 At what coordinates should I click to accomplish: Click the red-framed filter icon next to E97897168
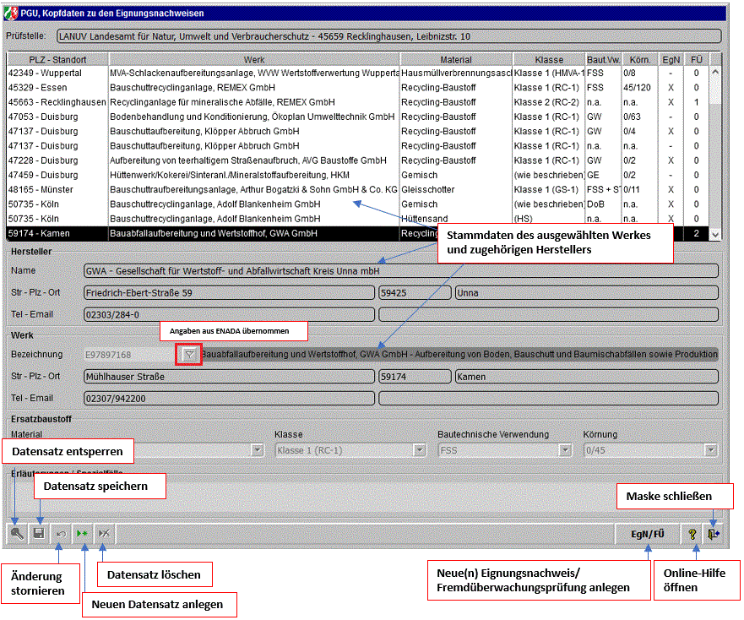point(189,355)
